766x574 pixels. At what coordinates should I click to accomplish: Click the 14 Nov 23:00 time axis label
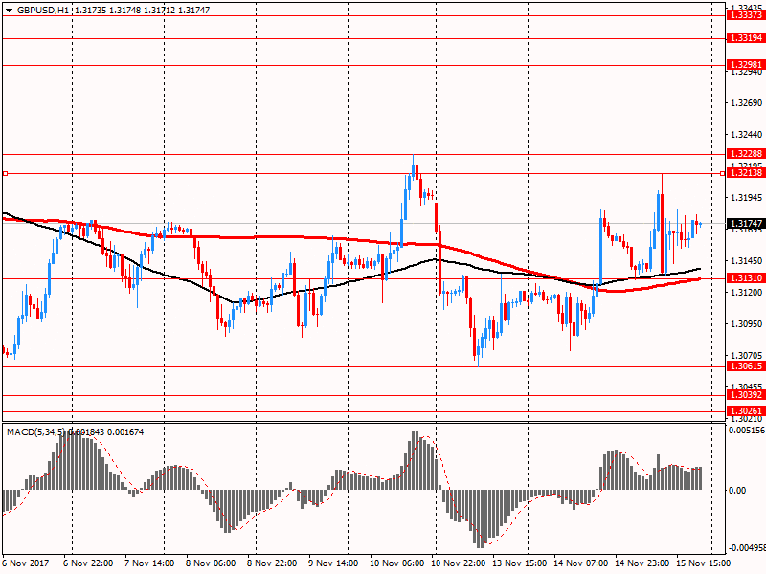point(642,563)
